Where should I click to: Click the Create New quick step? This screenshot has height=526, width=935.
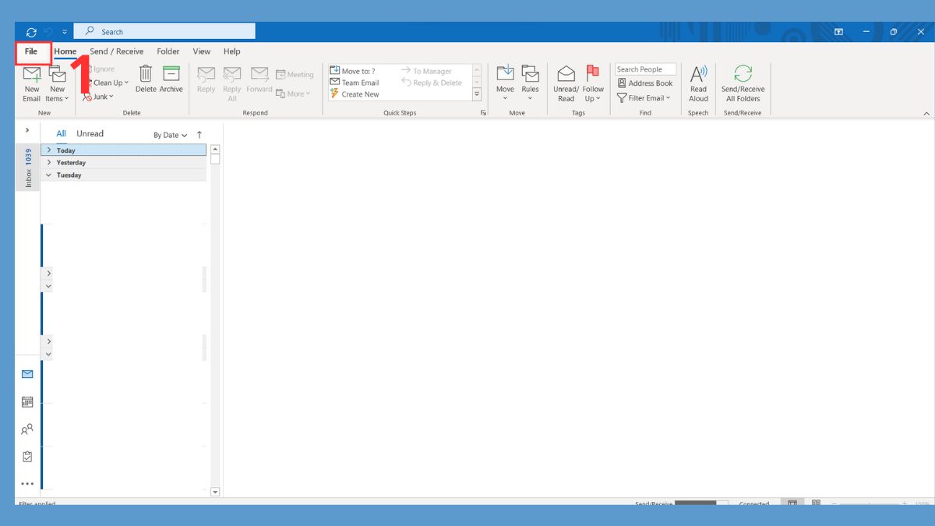359,94
